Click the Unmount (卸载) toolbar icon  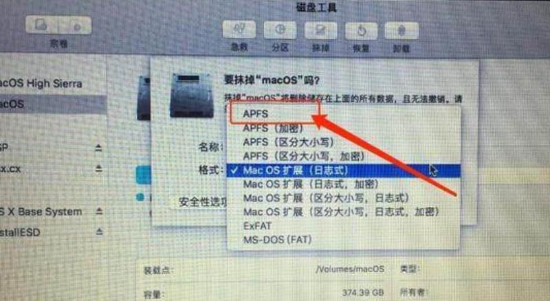pyautogui.click(x=401, y=31)
